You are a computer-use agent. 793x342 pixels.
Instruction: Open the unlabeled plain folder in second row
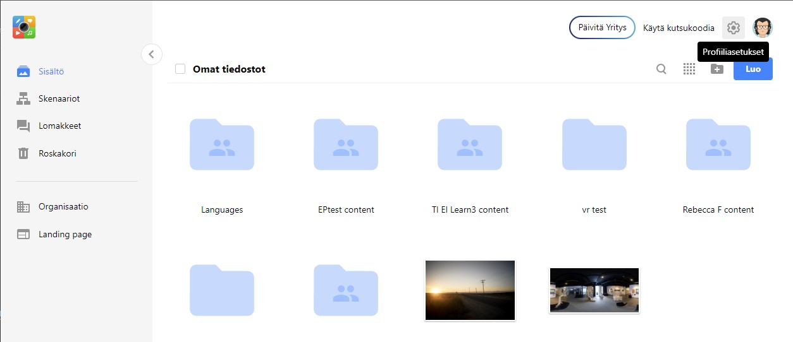[222, 290]
